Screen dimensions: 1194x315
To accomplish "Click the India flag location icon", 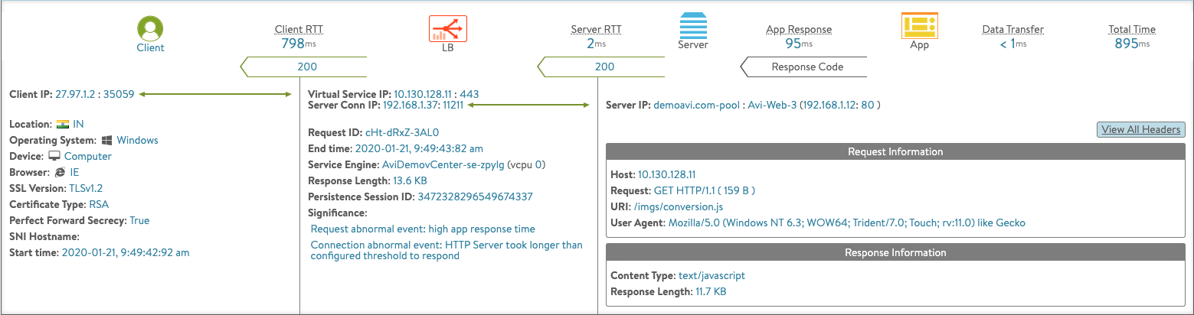I will pos(62,124).
